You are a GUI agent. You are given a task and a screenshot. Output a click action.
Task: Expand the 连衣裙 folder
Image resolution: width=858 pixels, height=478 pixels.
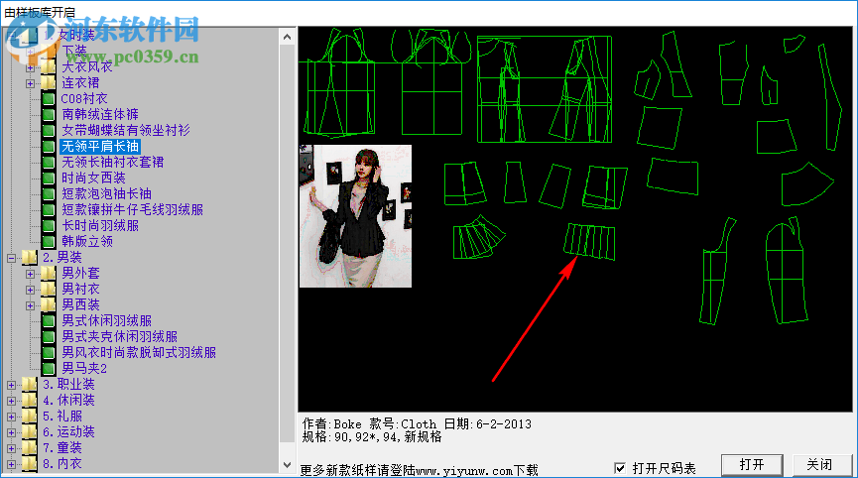pyautogui.click(x=30, y=83)
